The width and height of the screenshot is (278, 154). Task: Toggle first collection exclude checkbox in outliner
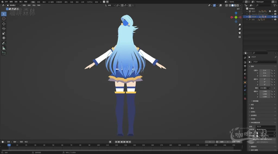[270, 11]
